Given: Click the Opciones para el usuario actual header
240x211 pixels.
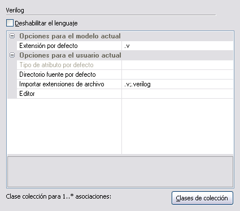Looking at the screenshot, I should point(70,55).
